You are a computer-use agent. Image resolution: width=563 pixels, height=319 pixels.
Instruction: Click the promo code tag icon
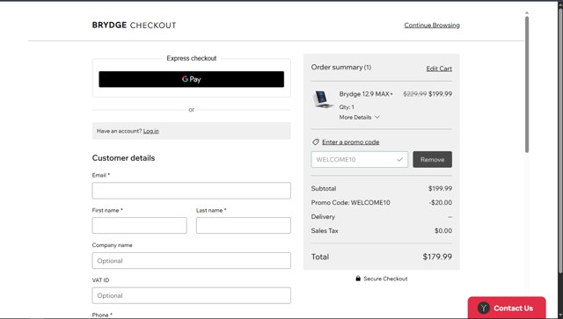[x=316, y=142]
